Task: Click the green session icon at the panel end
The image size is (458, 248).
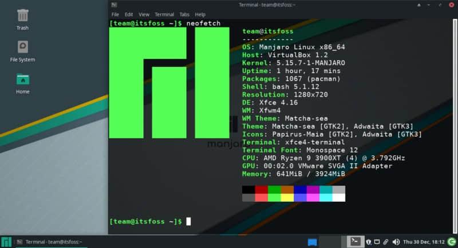Action: click(451, 242)
